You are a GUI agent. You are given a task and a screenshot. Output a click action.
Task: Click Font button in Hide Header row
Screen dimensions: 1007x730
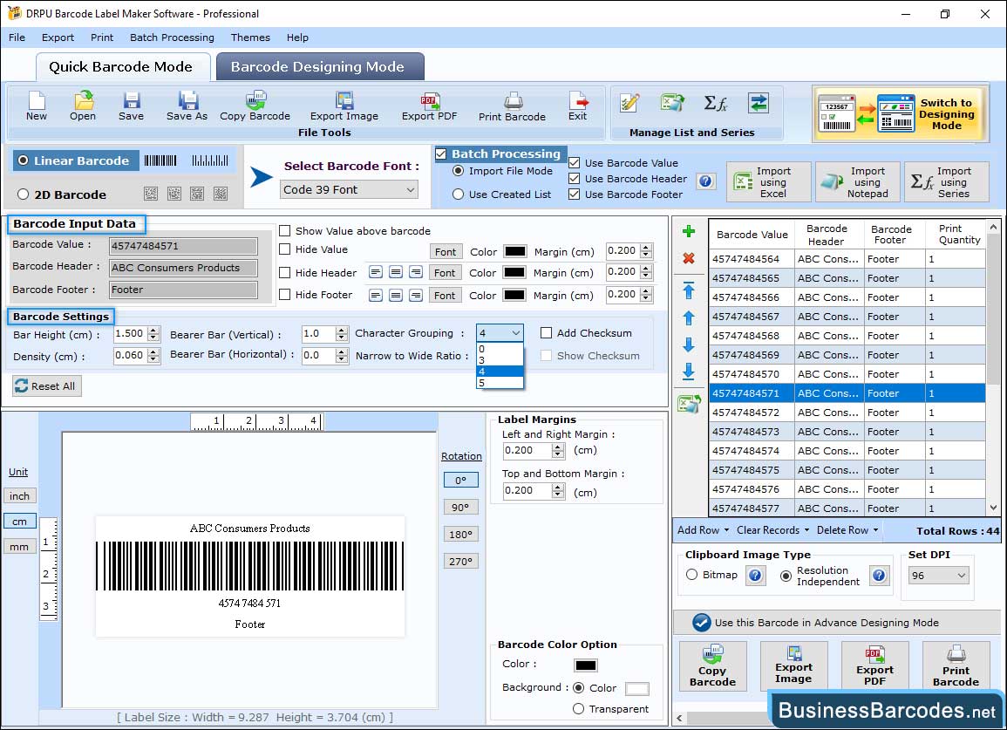click(x=445, y=272)
